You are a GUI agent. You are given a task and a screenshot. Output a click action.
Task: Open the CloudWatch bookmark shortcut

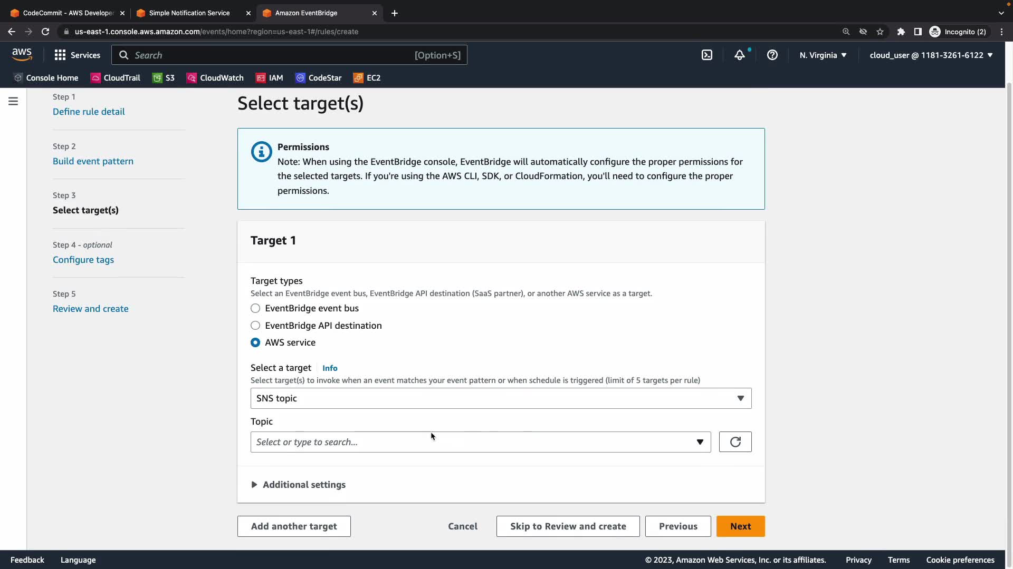click(215, 78)
